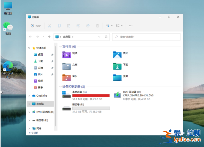
Task: Select 视频 in quick access sidebar
Action: 40,81
